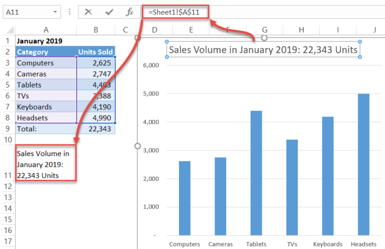Click the Tablets bar in the chart
The height and width of the screenshot is (249, 385).
click(256, 173)
